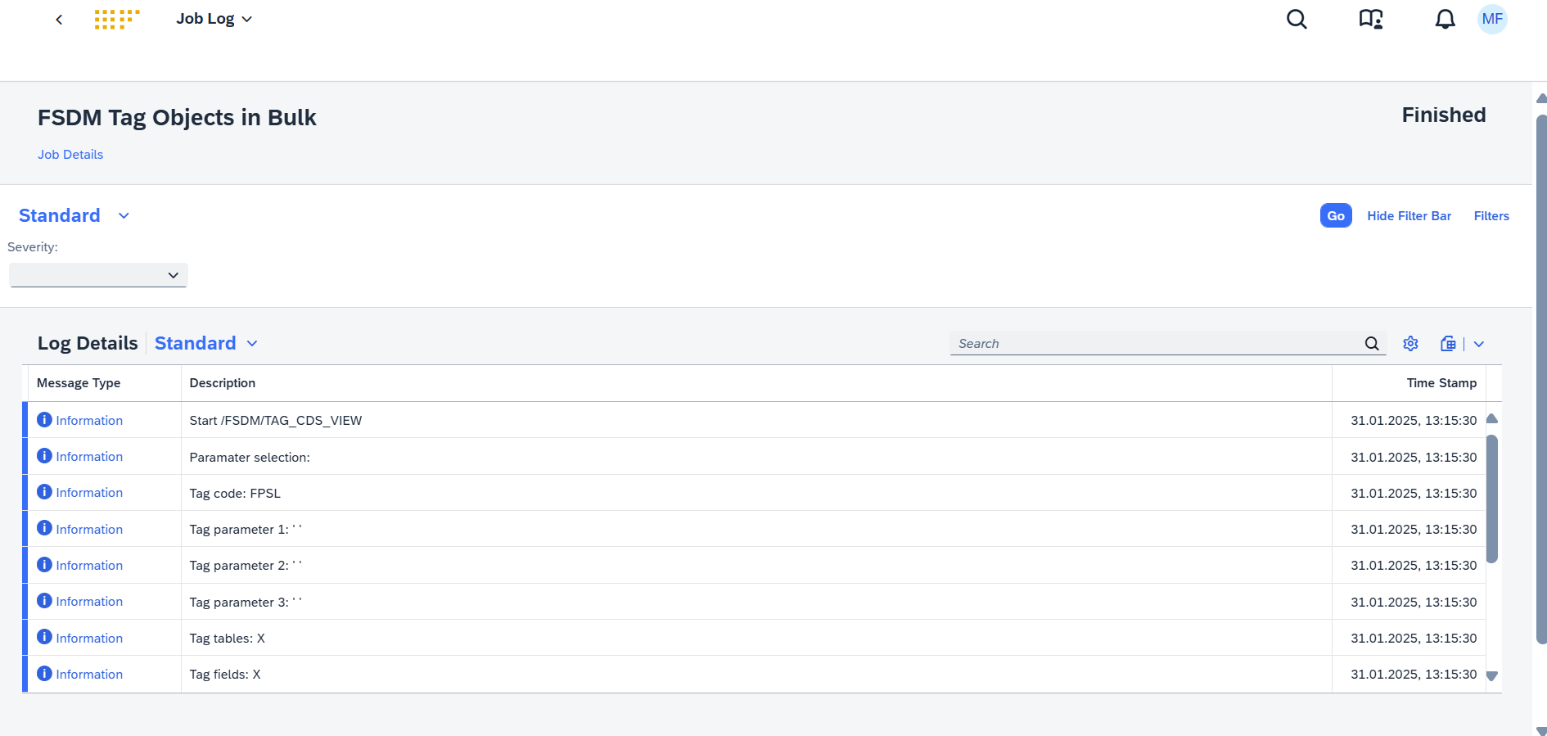Click the back navigation arrow
This screenshot has width=1547, height=736.
(59, 20)
